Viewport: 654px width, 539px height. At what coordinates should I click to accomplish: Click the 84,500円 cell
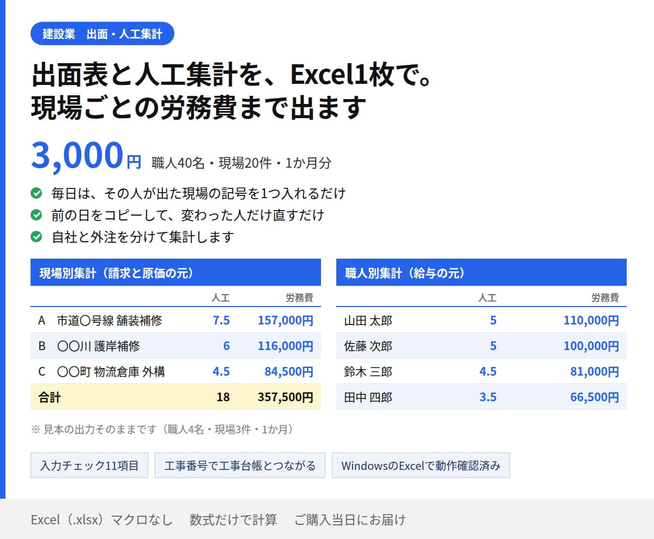pos(289,371)
